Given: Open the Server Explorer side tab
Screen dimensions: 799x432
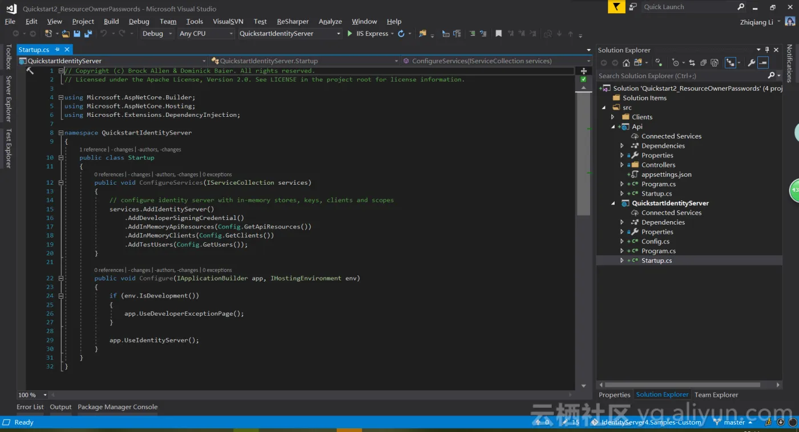Looking at the screenshot, I should (8, 99).
